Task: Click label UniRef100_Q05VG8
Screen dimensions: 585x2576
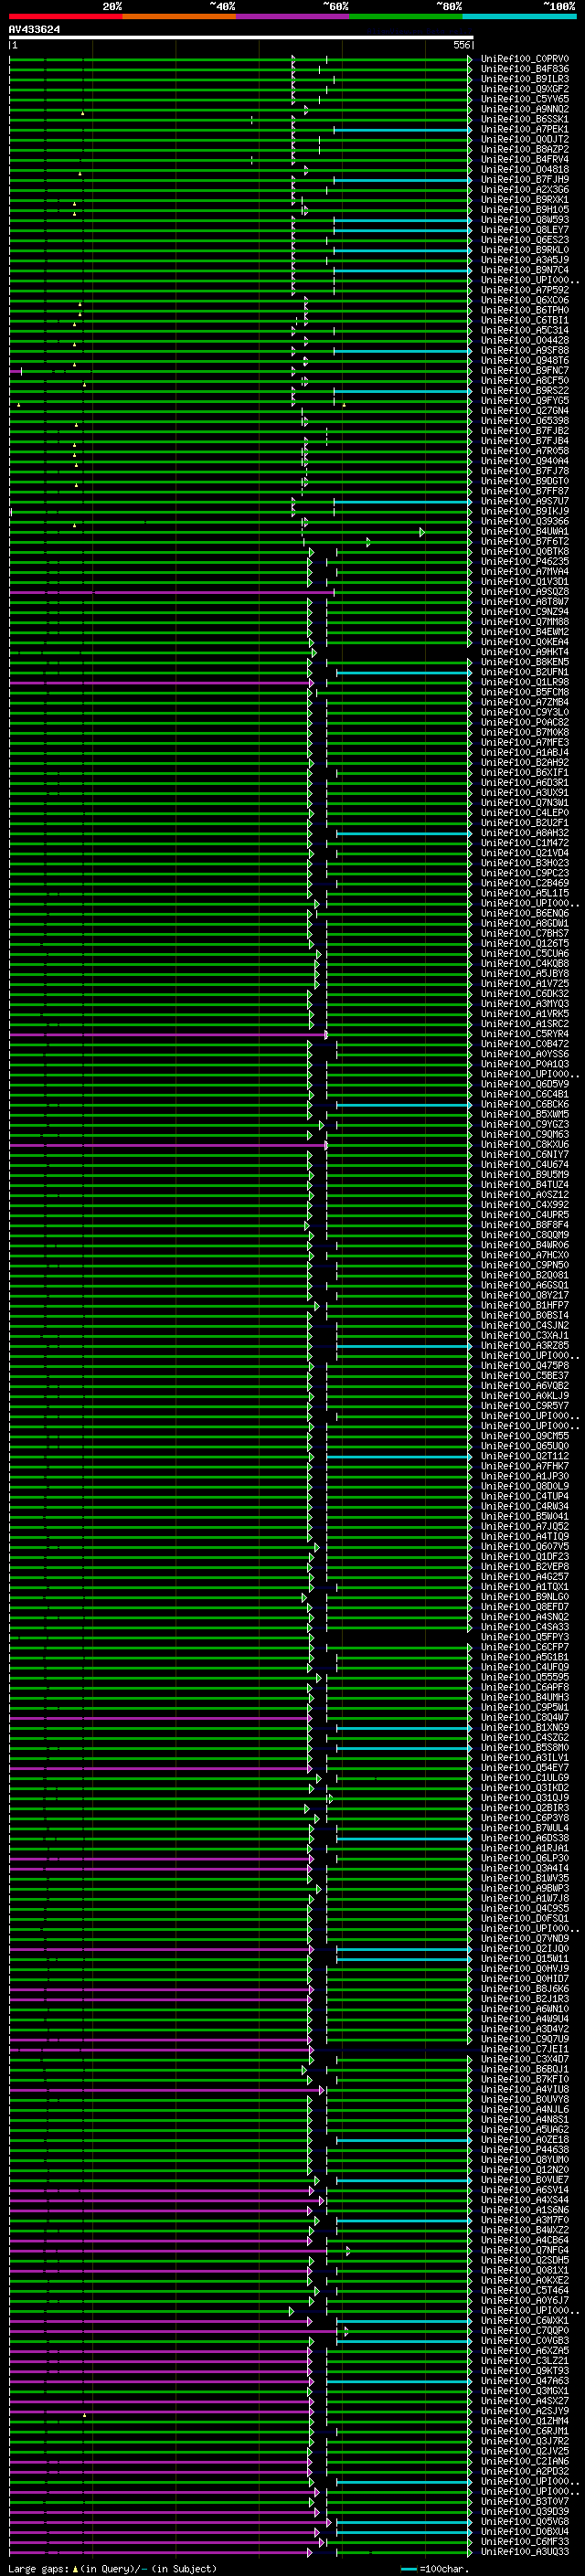Action: pos(525,2522)
